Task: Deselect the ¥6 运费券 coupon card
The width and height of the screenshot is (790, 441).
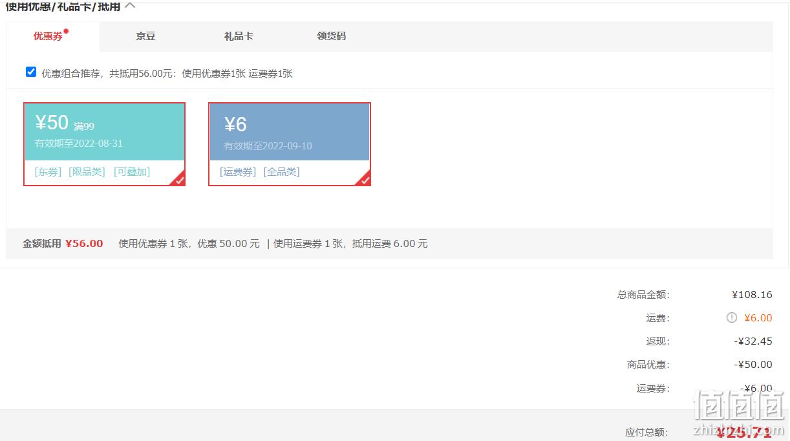Action: click(x=290, y=144)
